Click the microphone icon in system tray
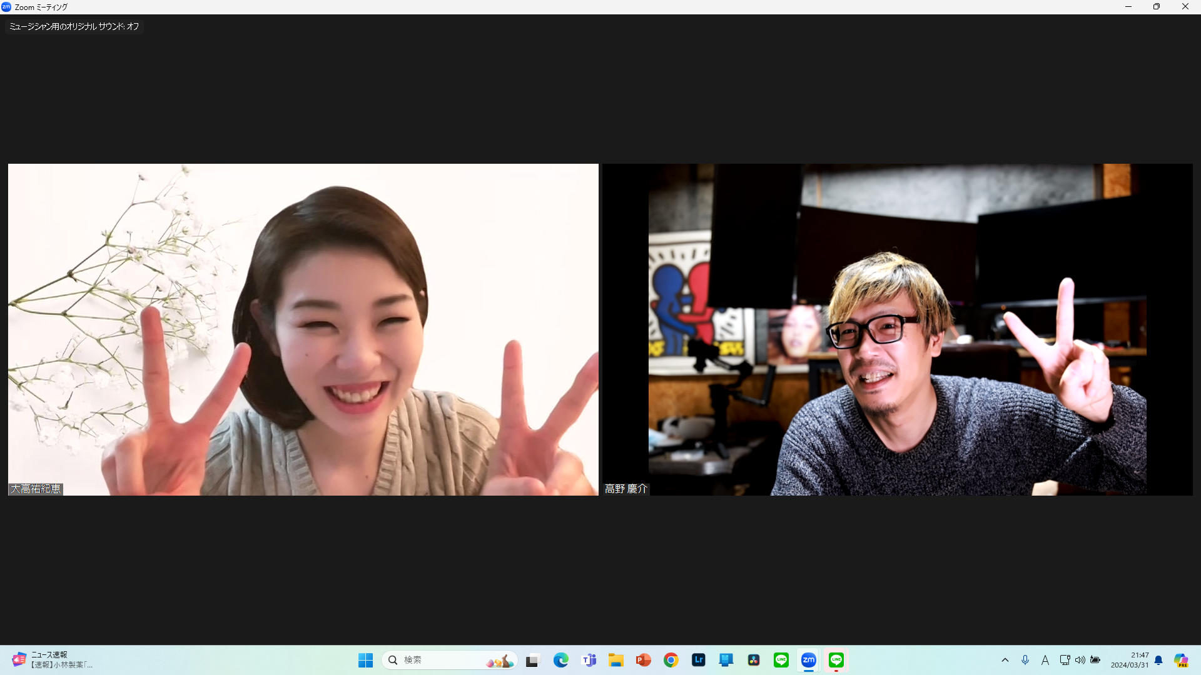This screenshot has height=675, width=1201. pos(1025,660)
